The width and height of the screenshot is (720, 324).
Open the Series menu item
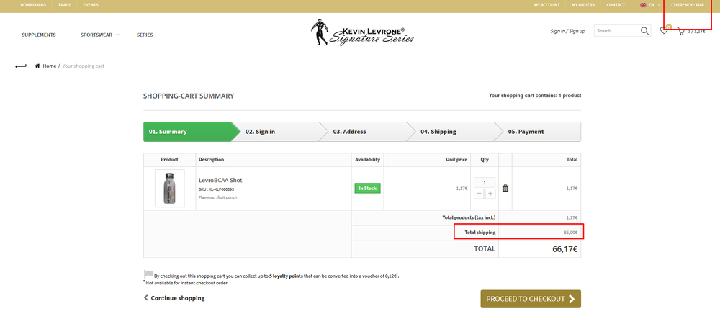click(x=145, y=35)
